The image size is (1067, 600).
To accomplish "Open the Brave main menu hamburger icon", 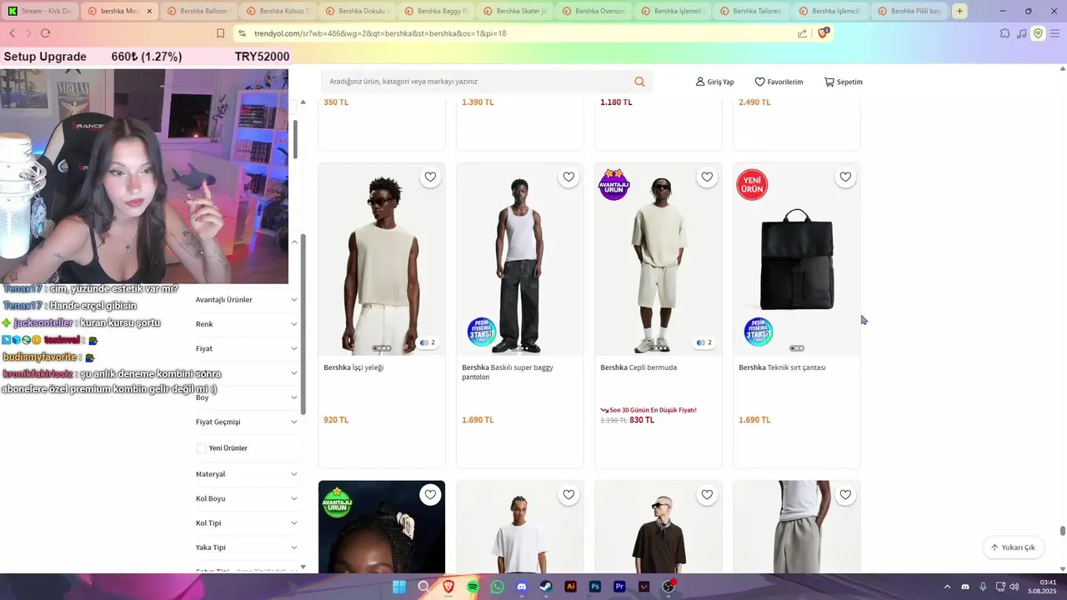I will (1055, 33).
